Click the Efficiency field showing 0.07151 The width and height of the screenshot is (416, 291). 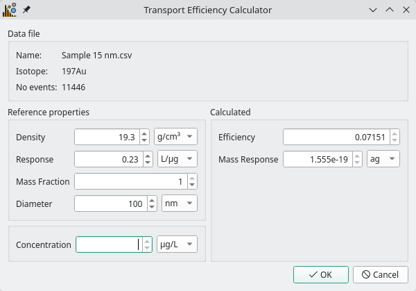tap(336, 137)
